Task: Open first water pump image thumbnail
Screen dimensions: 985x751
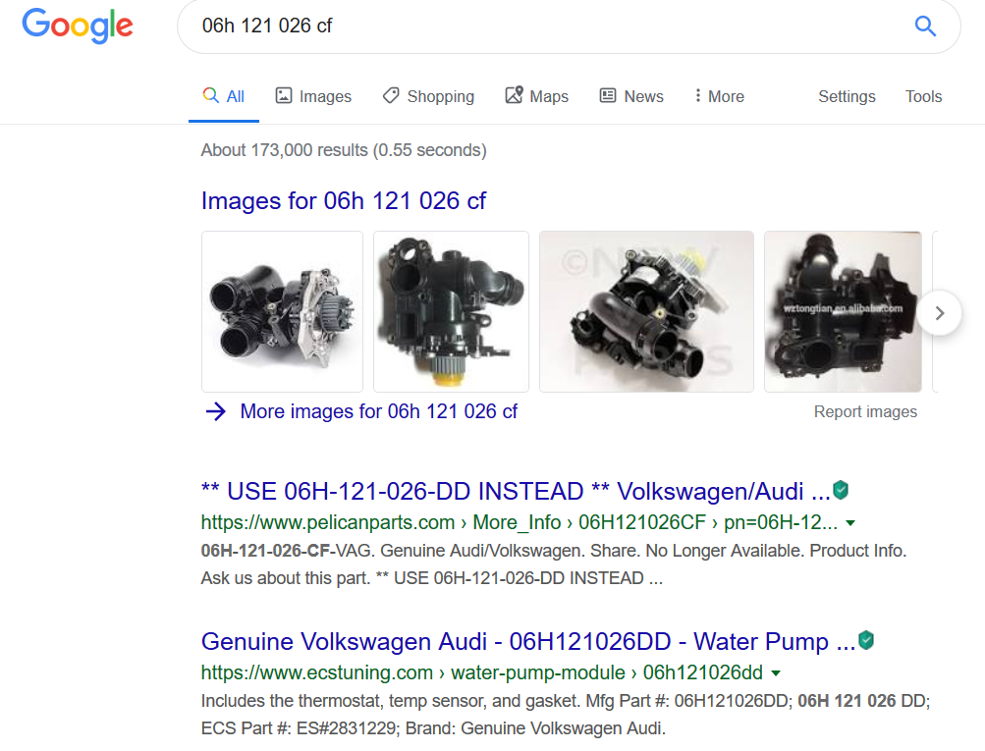Action: coord(282,311)
